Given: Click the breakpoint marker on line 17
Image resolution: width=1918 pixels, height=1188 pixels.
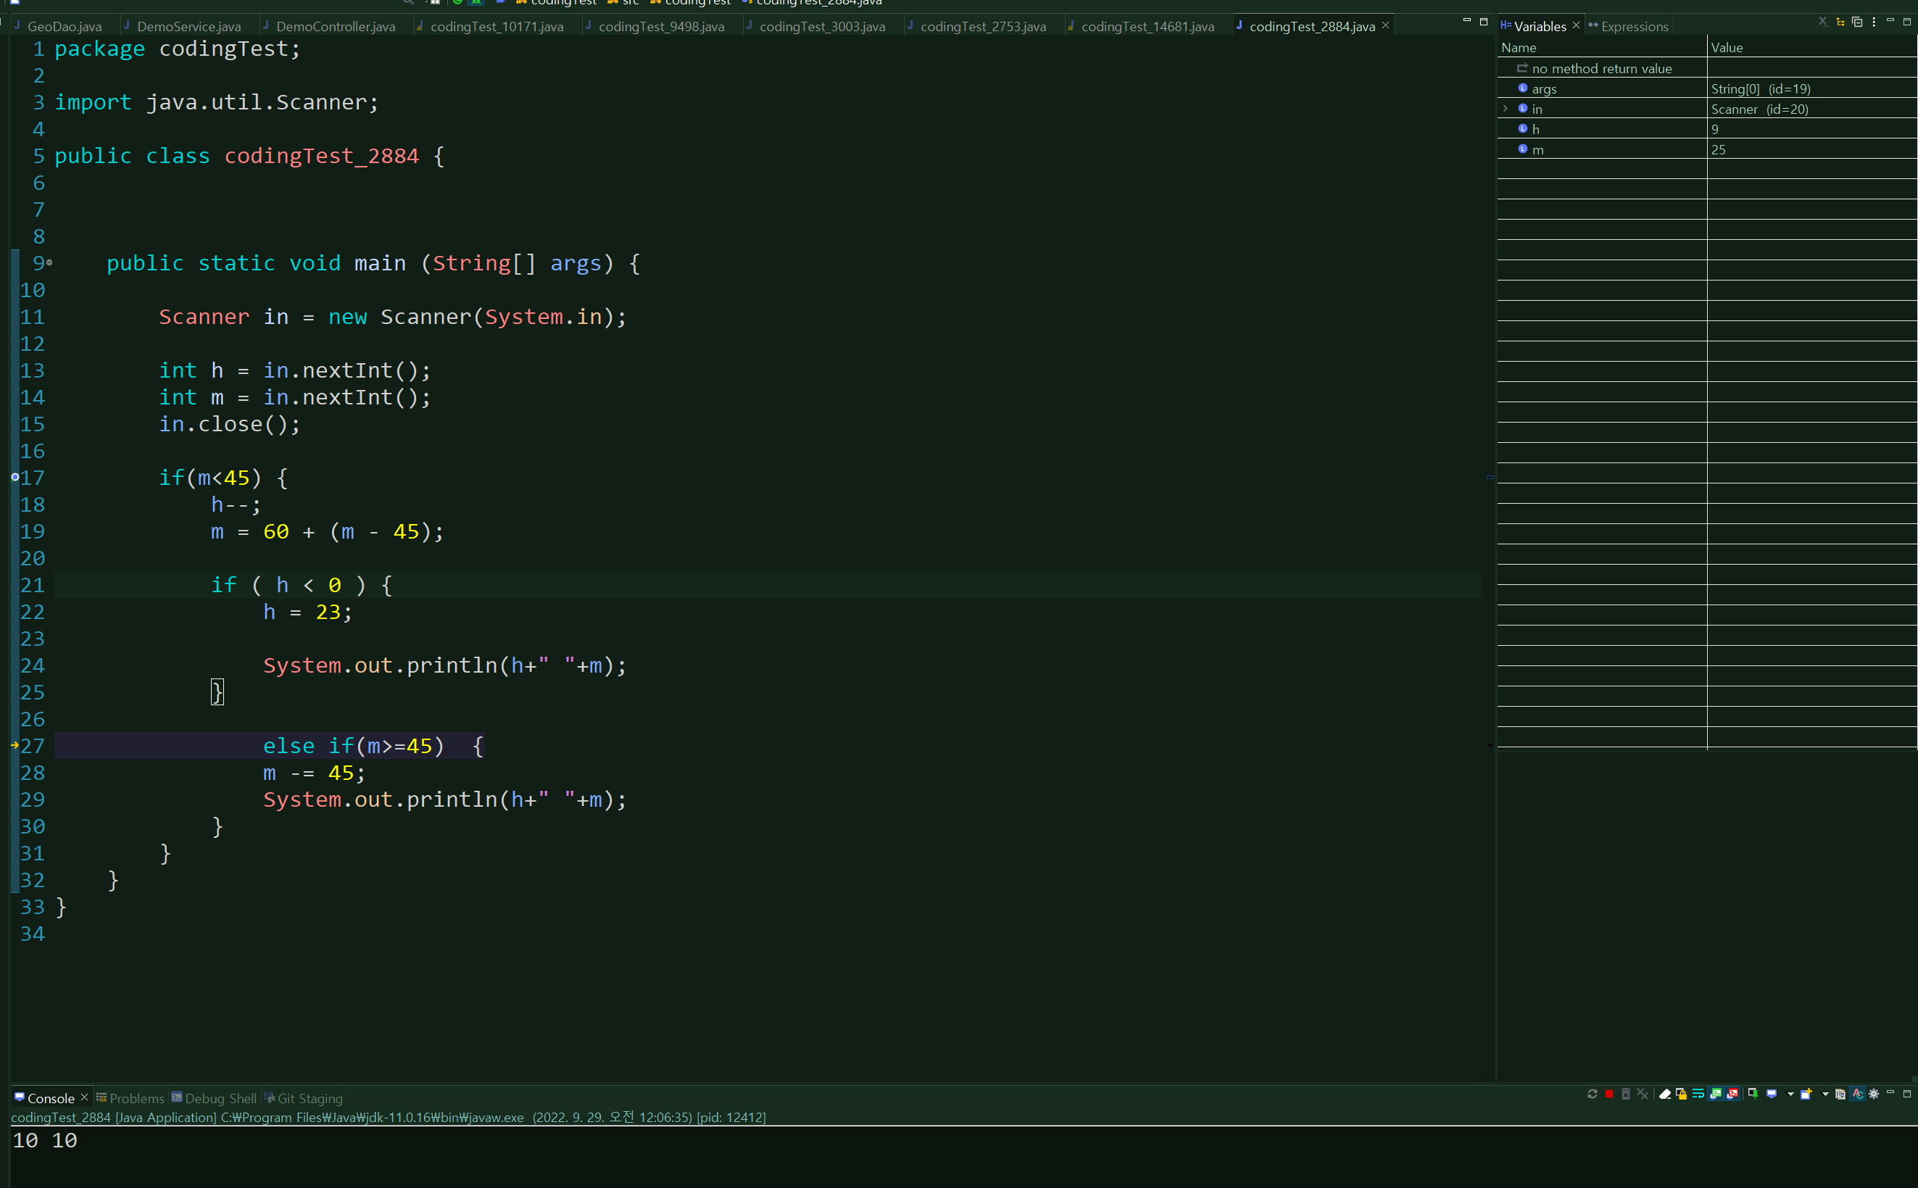Looking at the screenshot, I should point(15,477).
